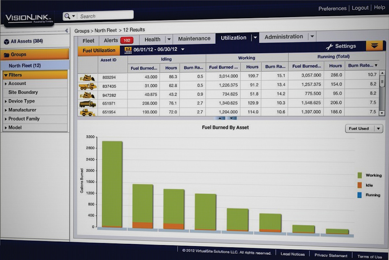Click the calendar icon beside the date range
This screenshot has width=389, height=260.
(127, 50)
